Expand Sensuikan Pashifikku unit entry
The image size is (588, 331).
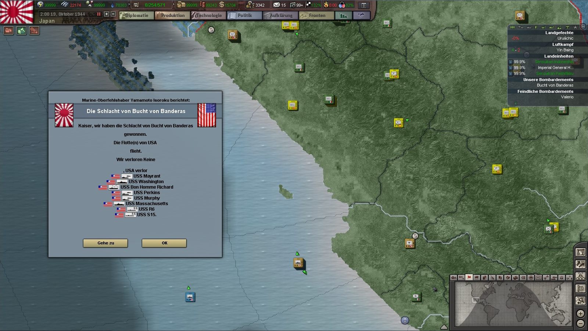[510, 74]
